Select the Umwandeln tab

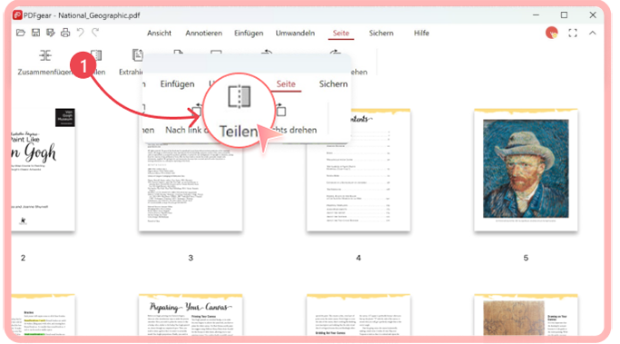tap(295, 34)
